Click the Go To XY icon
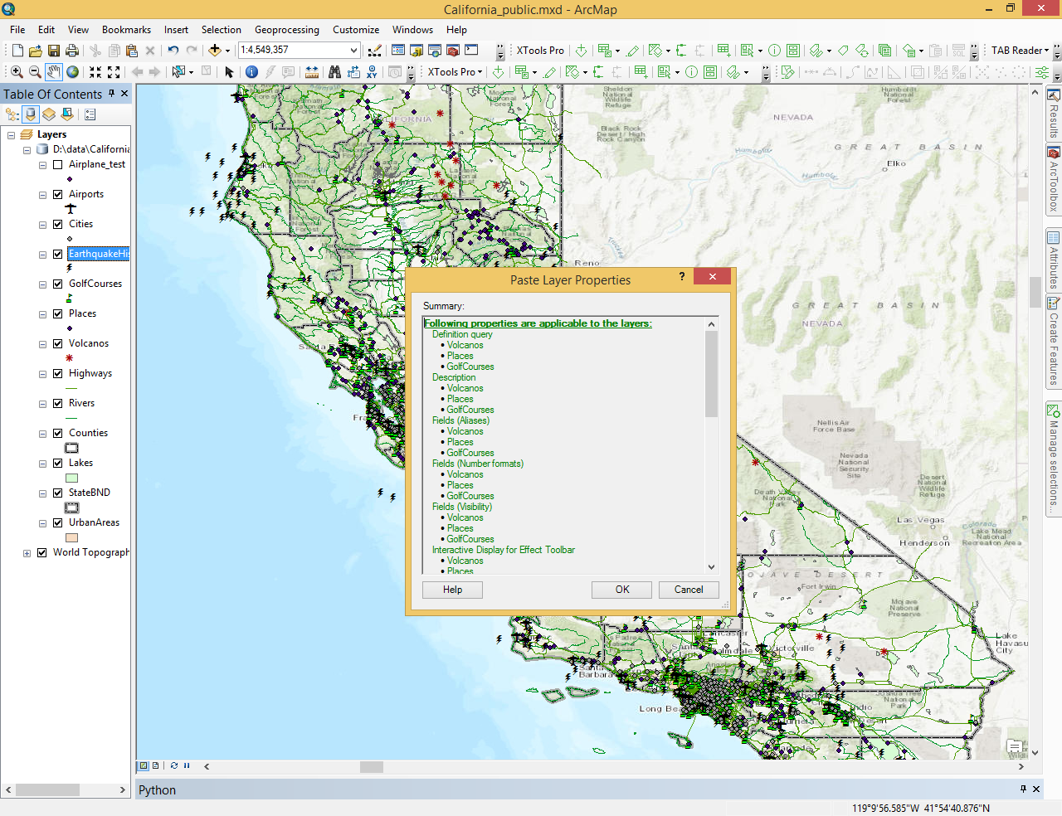Viewport: 1062px width, 816px height. [x=372, y=72]
